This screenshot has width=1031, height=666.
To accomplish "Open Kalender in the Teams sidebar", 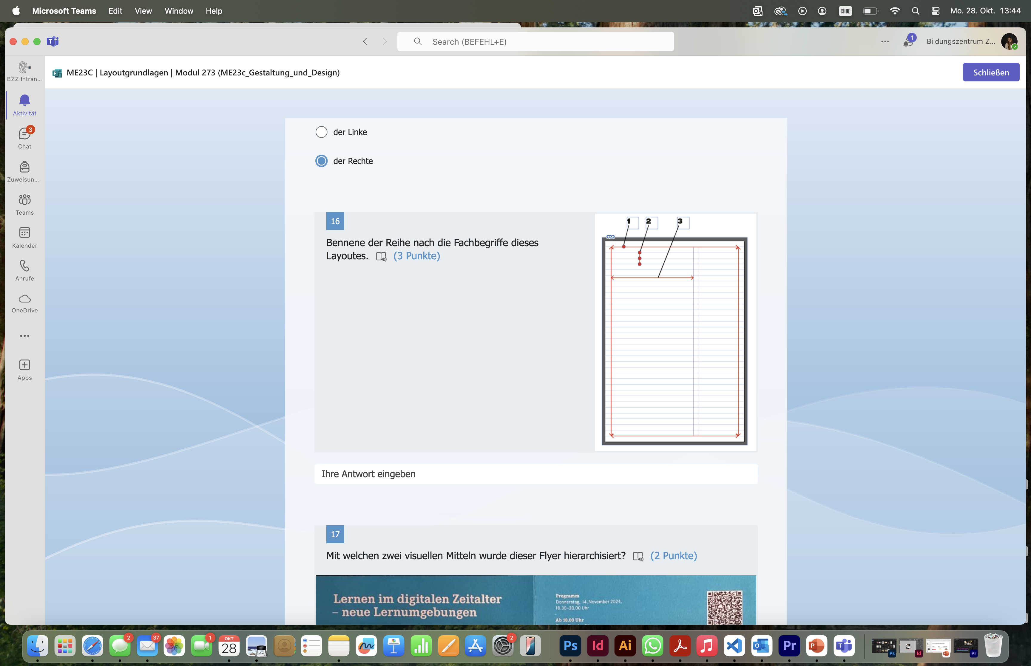I will pyautogui.click(x=25, y=237).
